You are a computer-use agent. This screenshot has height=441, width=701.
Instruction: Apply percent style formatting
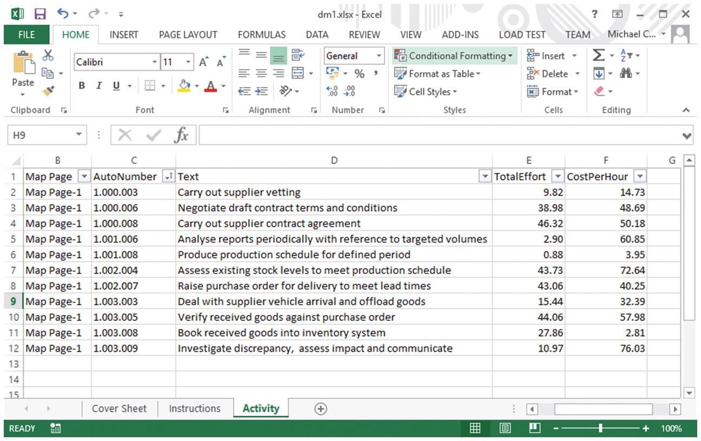359,73
